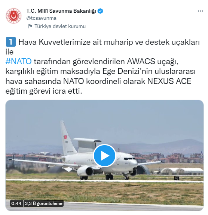Click the aircraft cockpit windows in the video

click(129, 159)
